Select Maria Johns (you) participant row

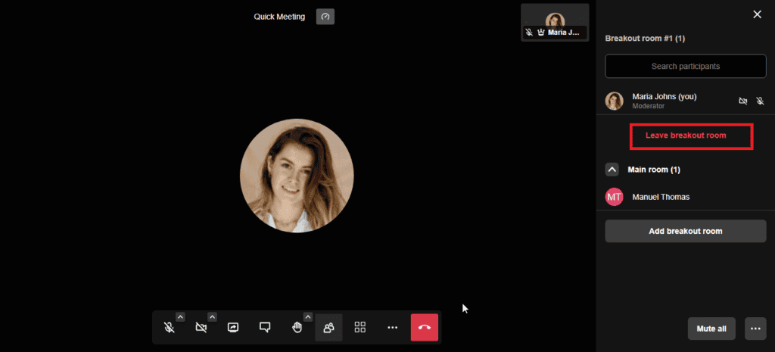pos(686,101)
